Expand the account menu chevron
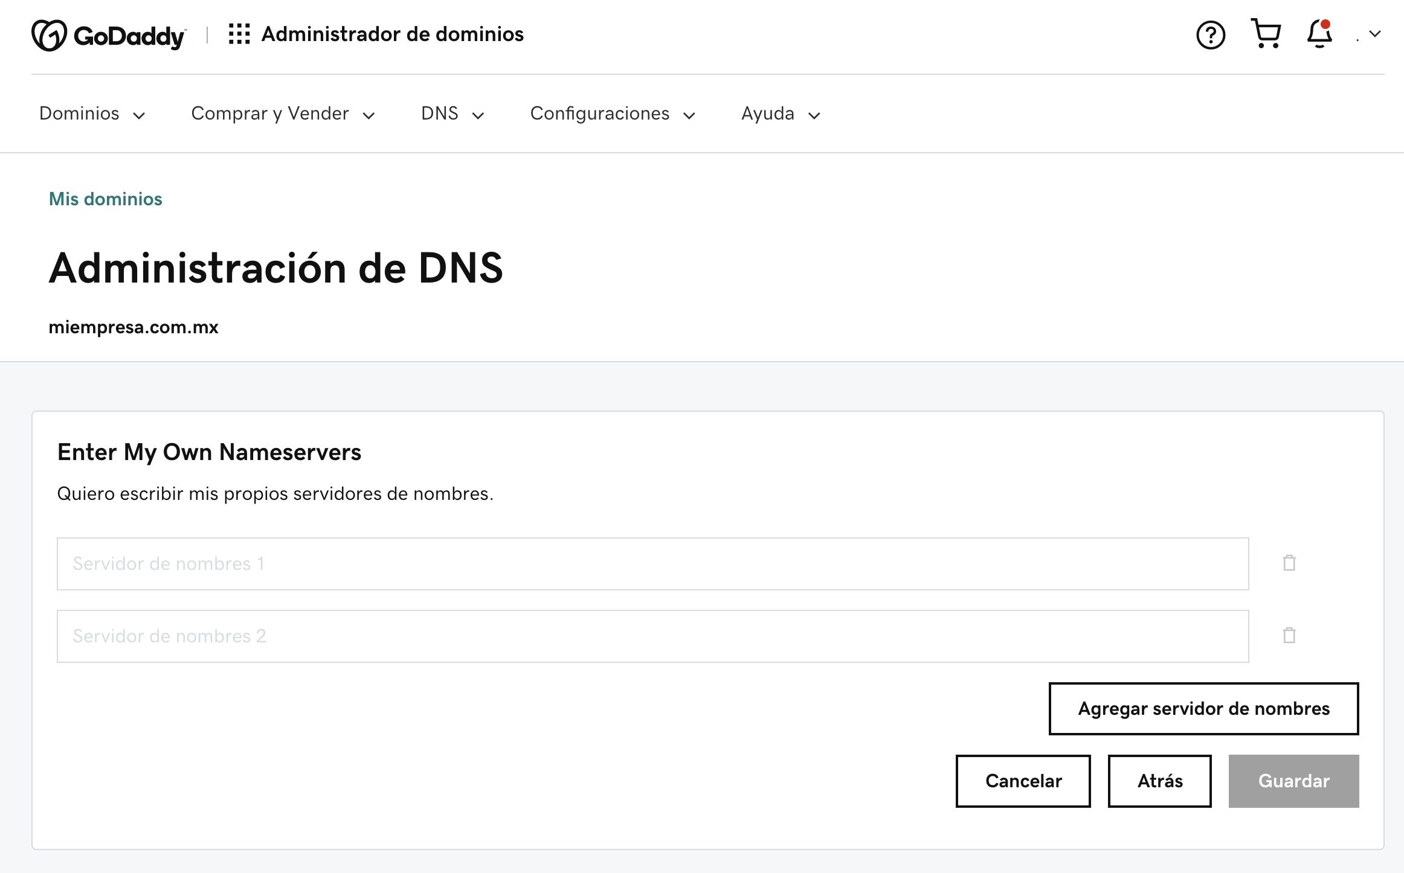The width and height of the screenshot is (1404, 873). (x=1375, y=34)
